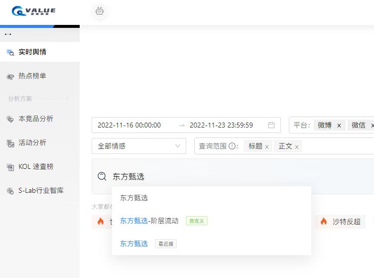This screenshot has height=278, width=374.
Task: Open the calendar date picker icon
Action: point(271,125)
